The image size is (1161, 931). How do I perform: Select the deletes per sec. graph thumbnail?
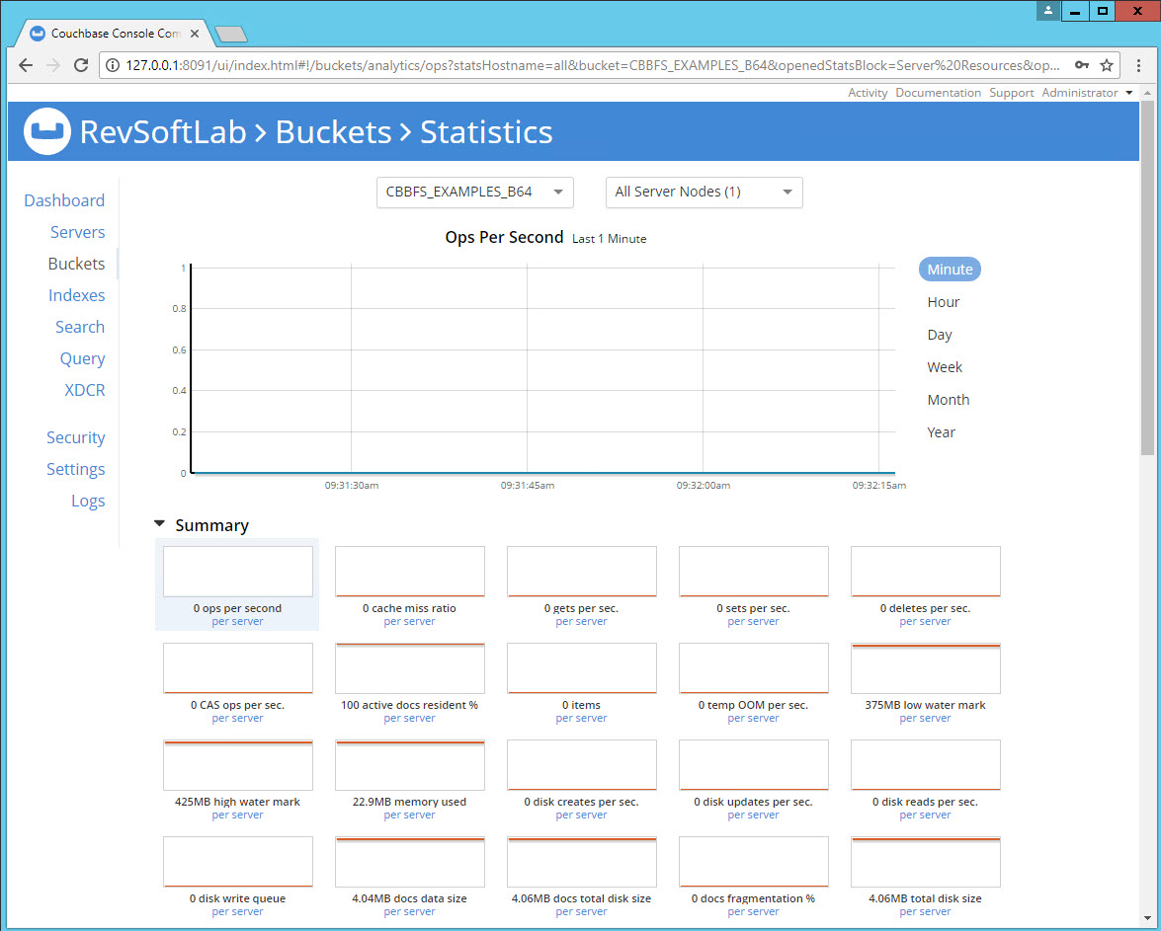(x=926, y=572)
